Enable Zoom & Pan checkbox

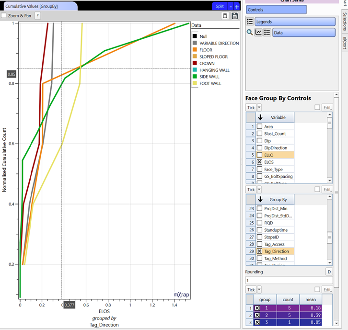click(4, 15)
